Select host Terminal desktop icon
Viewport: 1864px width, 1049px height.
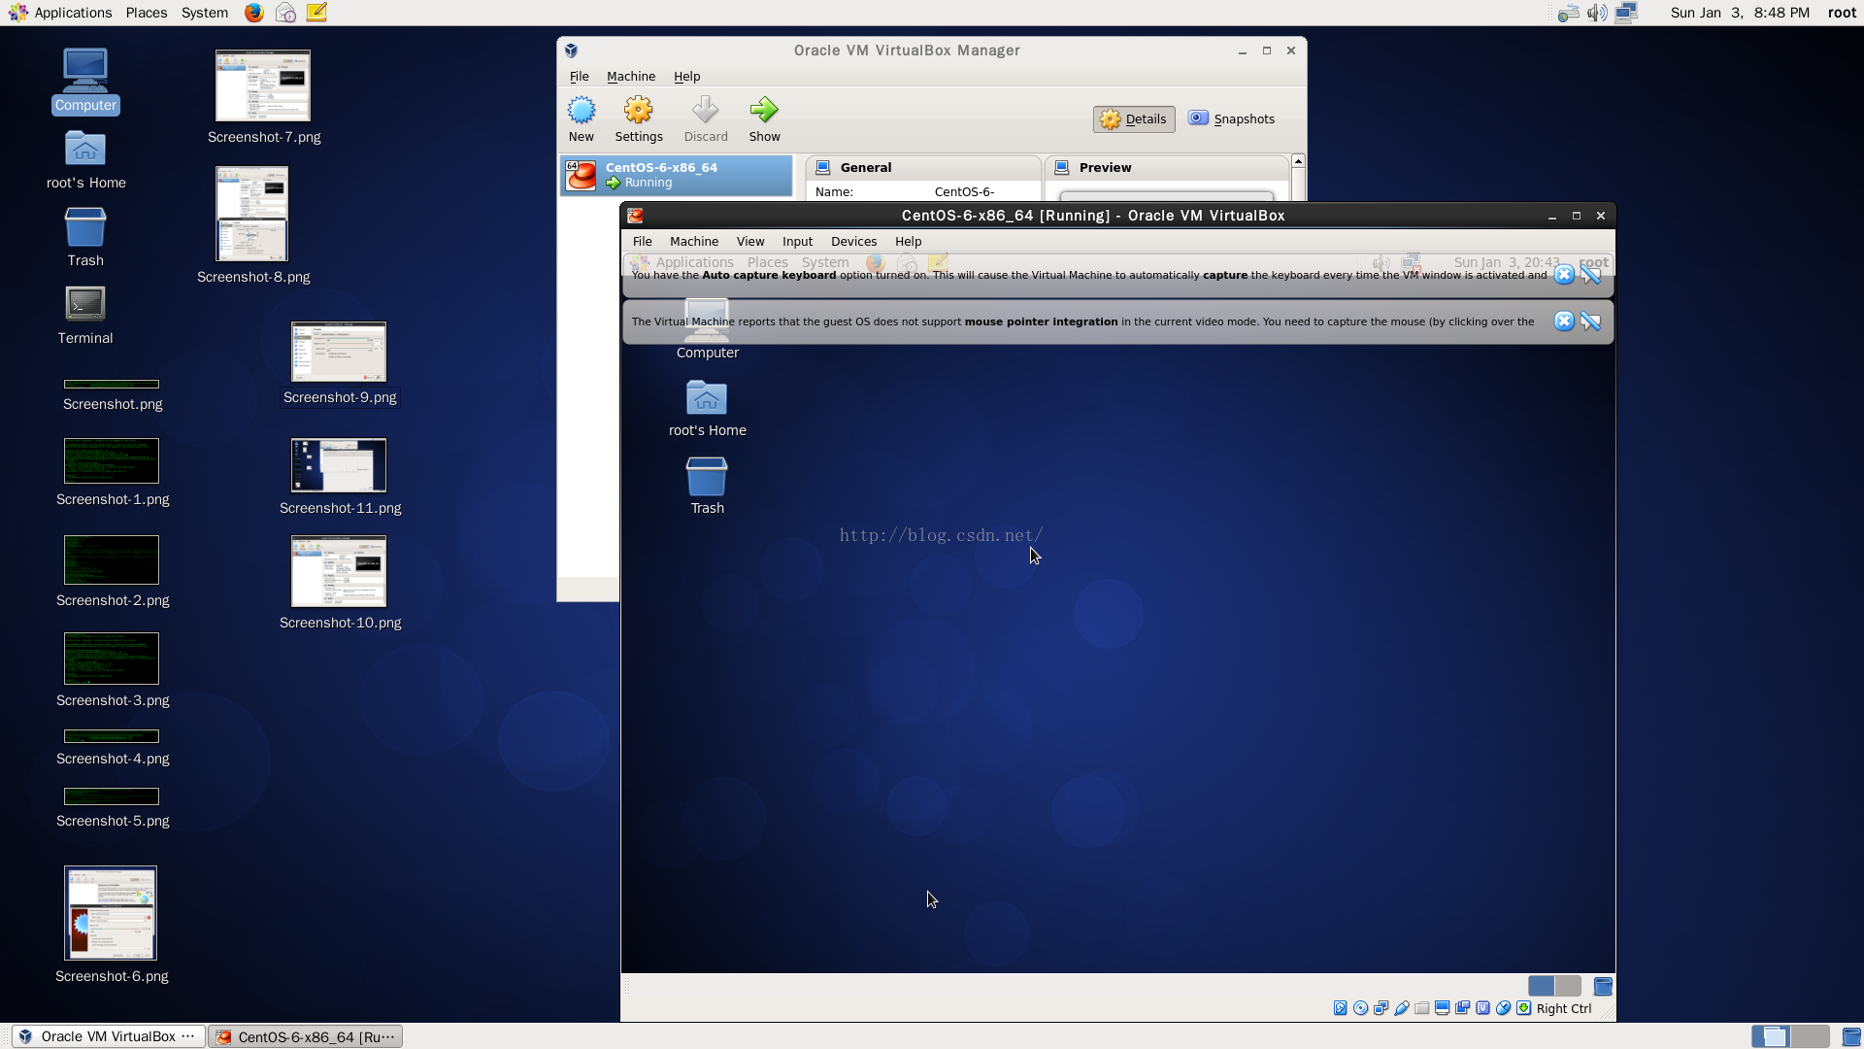pos(85,316)
